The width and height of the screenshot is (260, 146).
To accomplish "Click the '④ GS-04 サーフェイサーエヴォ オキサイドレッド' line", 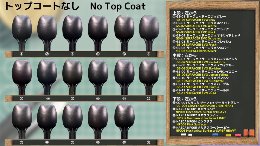I will [206, 35].
